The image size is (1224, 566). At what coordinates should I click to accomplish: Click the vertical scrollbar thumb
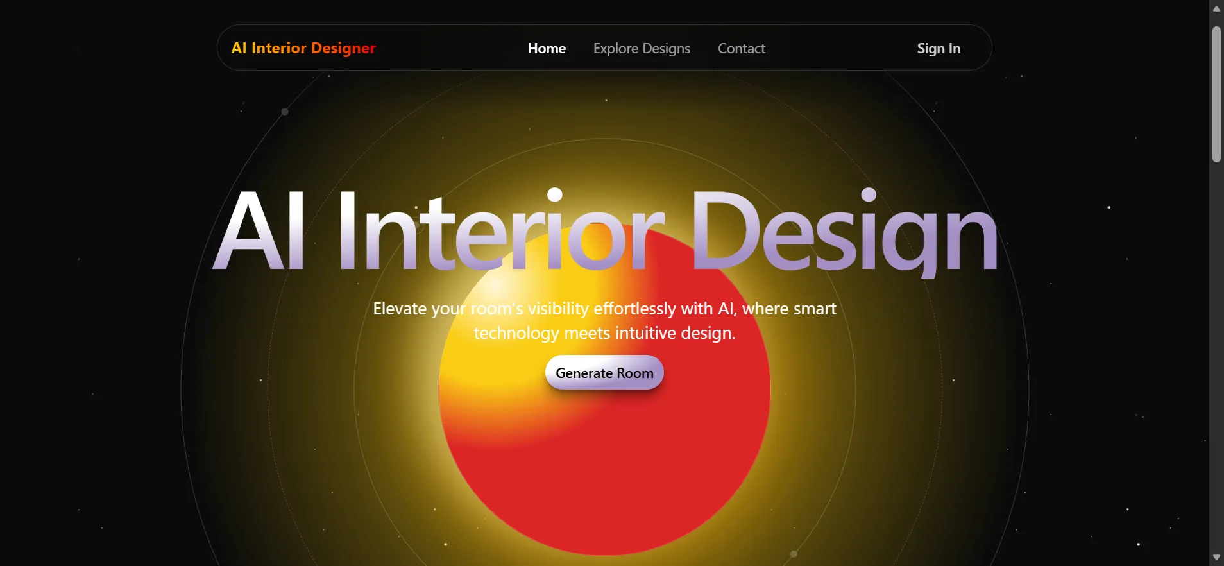pos(1216,94)
